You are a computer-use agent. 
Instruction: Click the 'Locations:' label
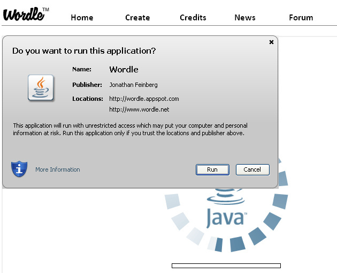click(88, 99)
